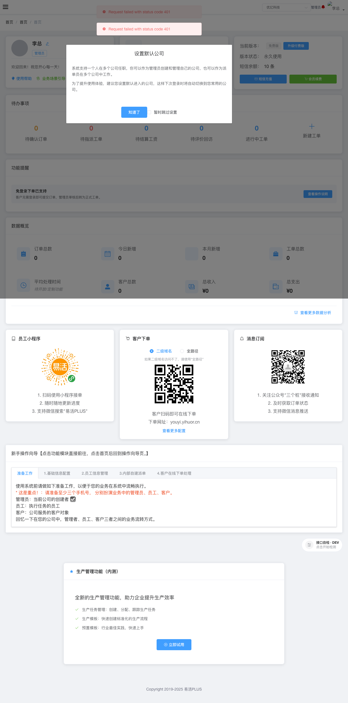Image resolution: width=348 pixels, height=703 pixels.
Task: Click the 待指派工单 counter
Action: pos(91,133)
